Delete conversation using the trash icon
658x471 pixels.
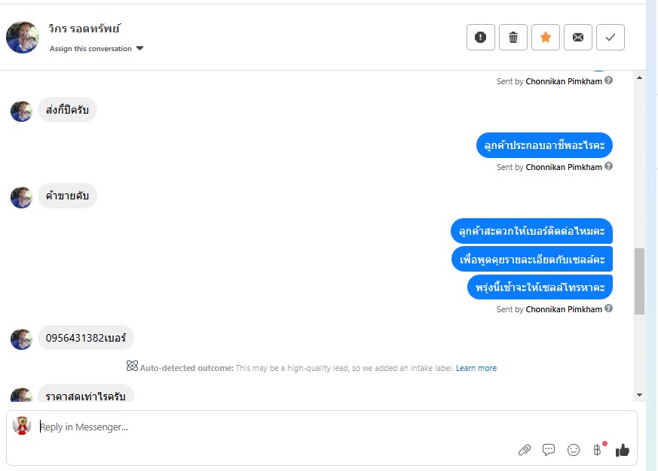[513, 37]
